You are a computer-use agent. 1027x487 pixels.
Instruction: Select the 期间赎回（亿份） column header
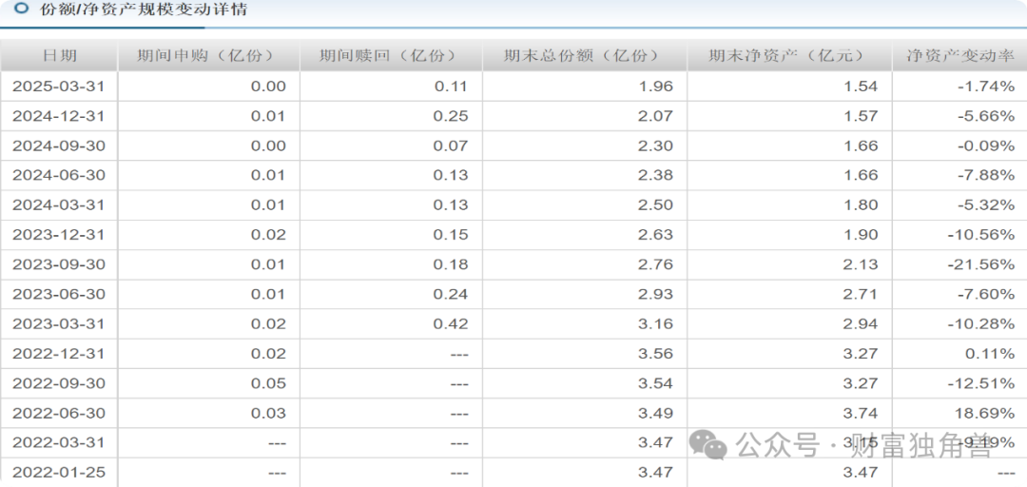tap(392, 56)
